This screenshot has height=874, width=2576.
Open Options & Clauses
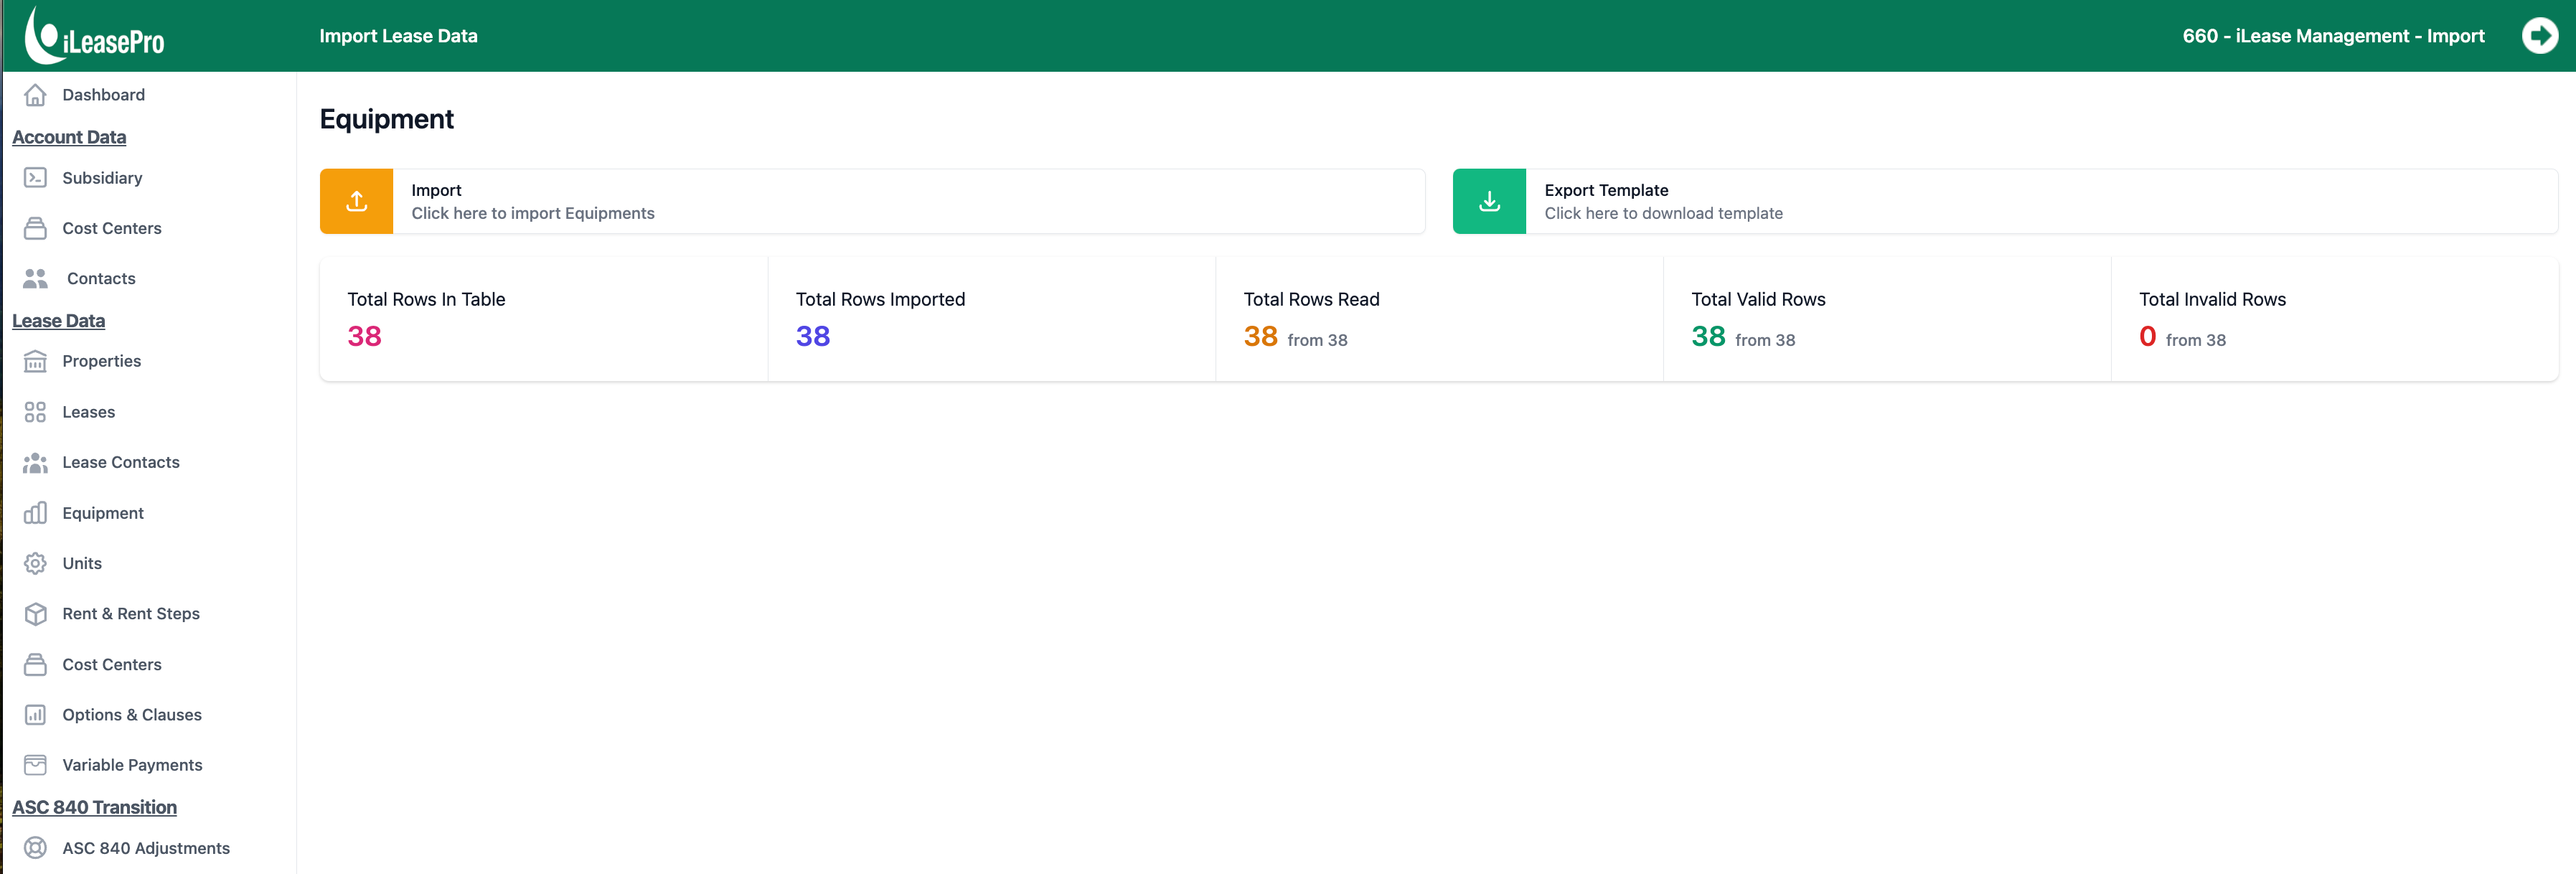click(132, 715)
